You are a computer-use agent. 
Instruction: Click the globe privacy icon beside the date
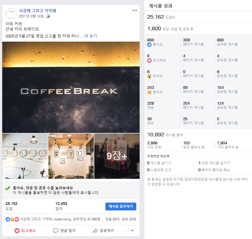[x=48, y=17]
